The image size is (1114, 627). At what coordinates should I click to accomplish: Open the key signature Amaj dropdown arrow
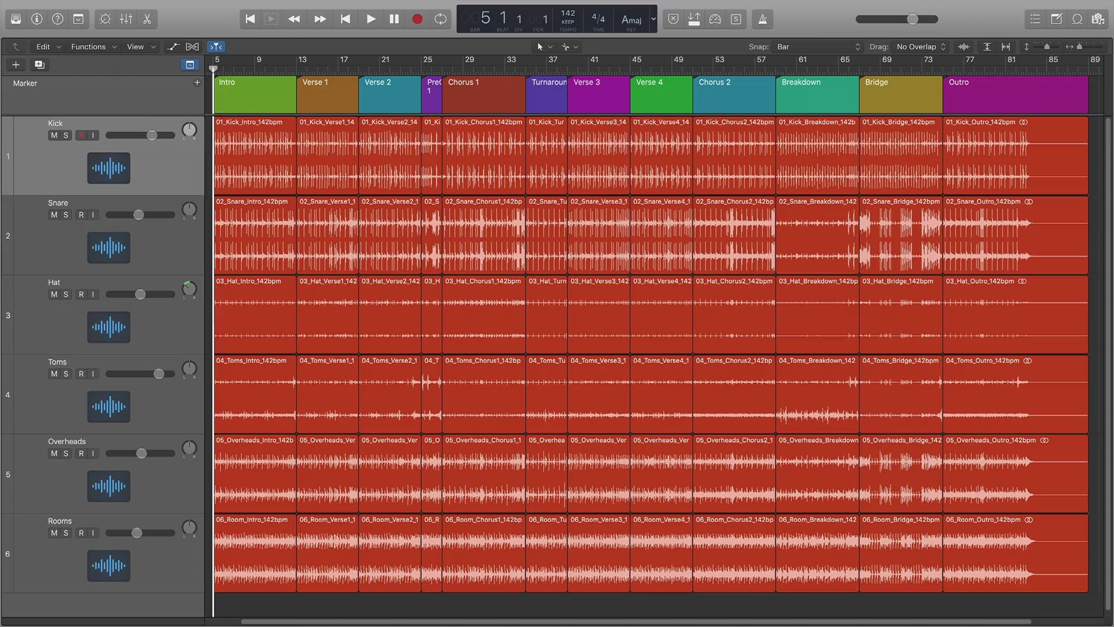click(653, 19)
